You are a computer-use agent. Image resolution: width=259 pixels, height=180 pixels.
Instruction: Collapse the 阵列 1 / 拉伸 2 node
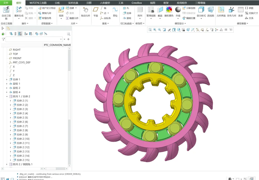7,96
